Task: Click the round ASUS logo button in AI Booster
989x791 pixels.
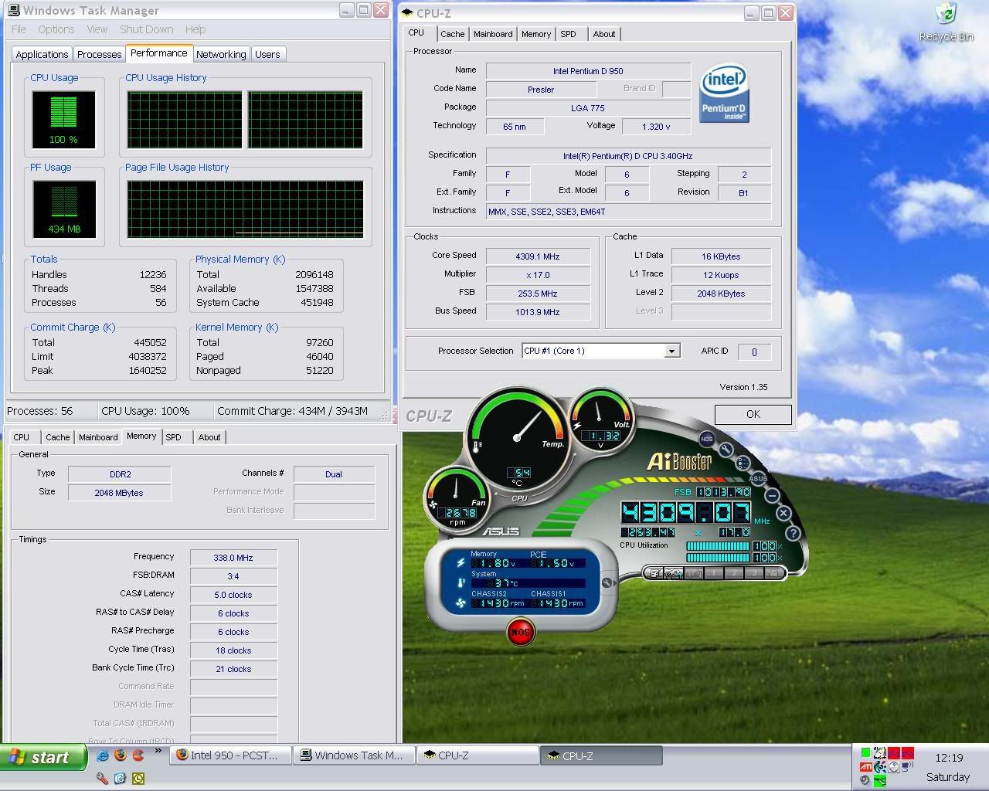Action: (x=758, y=478)
